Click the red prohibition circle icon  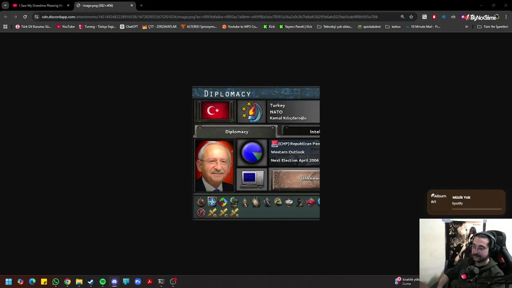click(x=201, y=213)
